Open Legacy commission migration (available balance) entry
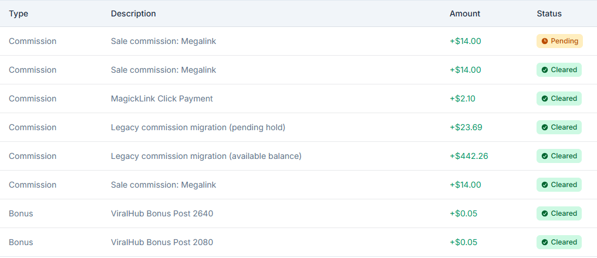 click(206, 156)
